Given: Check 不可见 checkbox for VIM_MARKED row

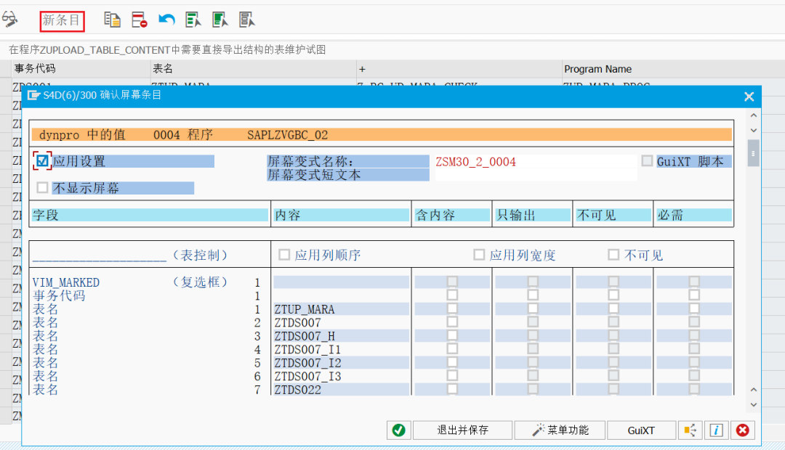Looking at the screenshot, I should pos(613,282).
